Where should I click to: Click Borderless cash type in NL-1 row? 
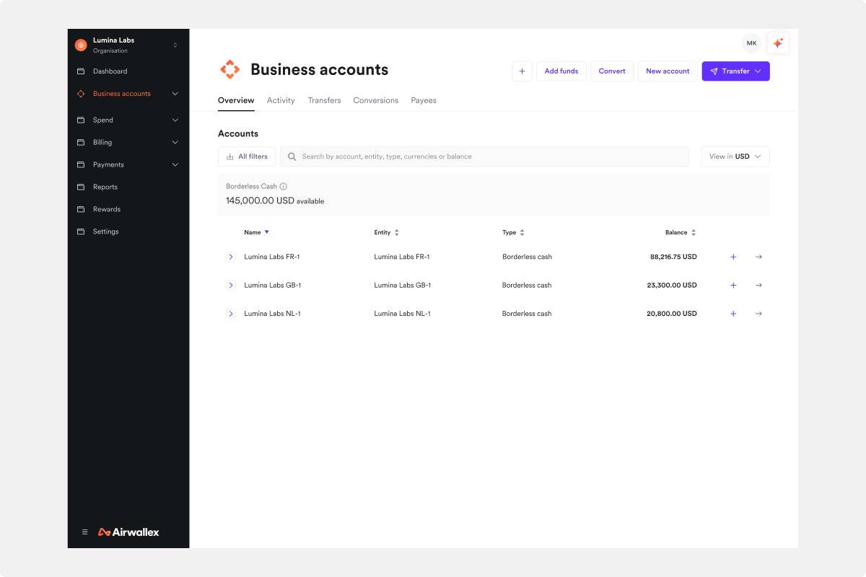[527, 314]
